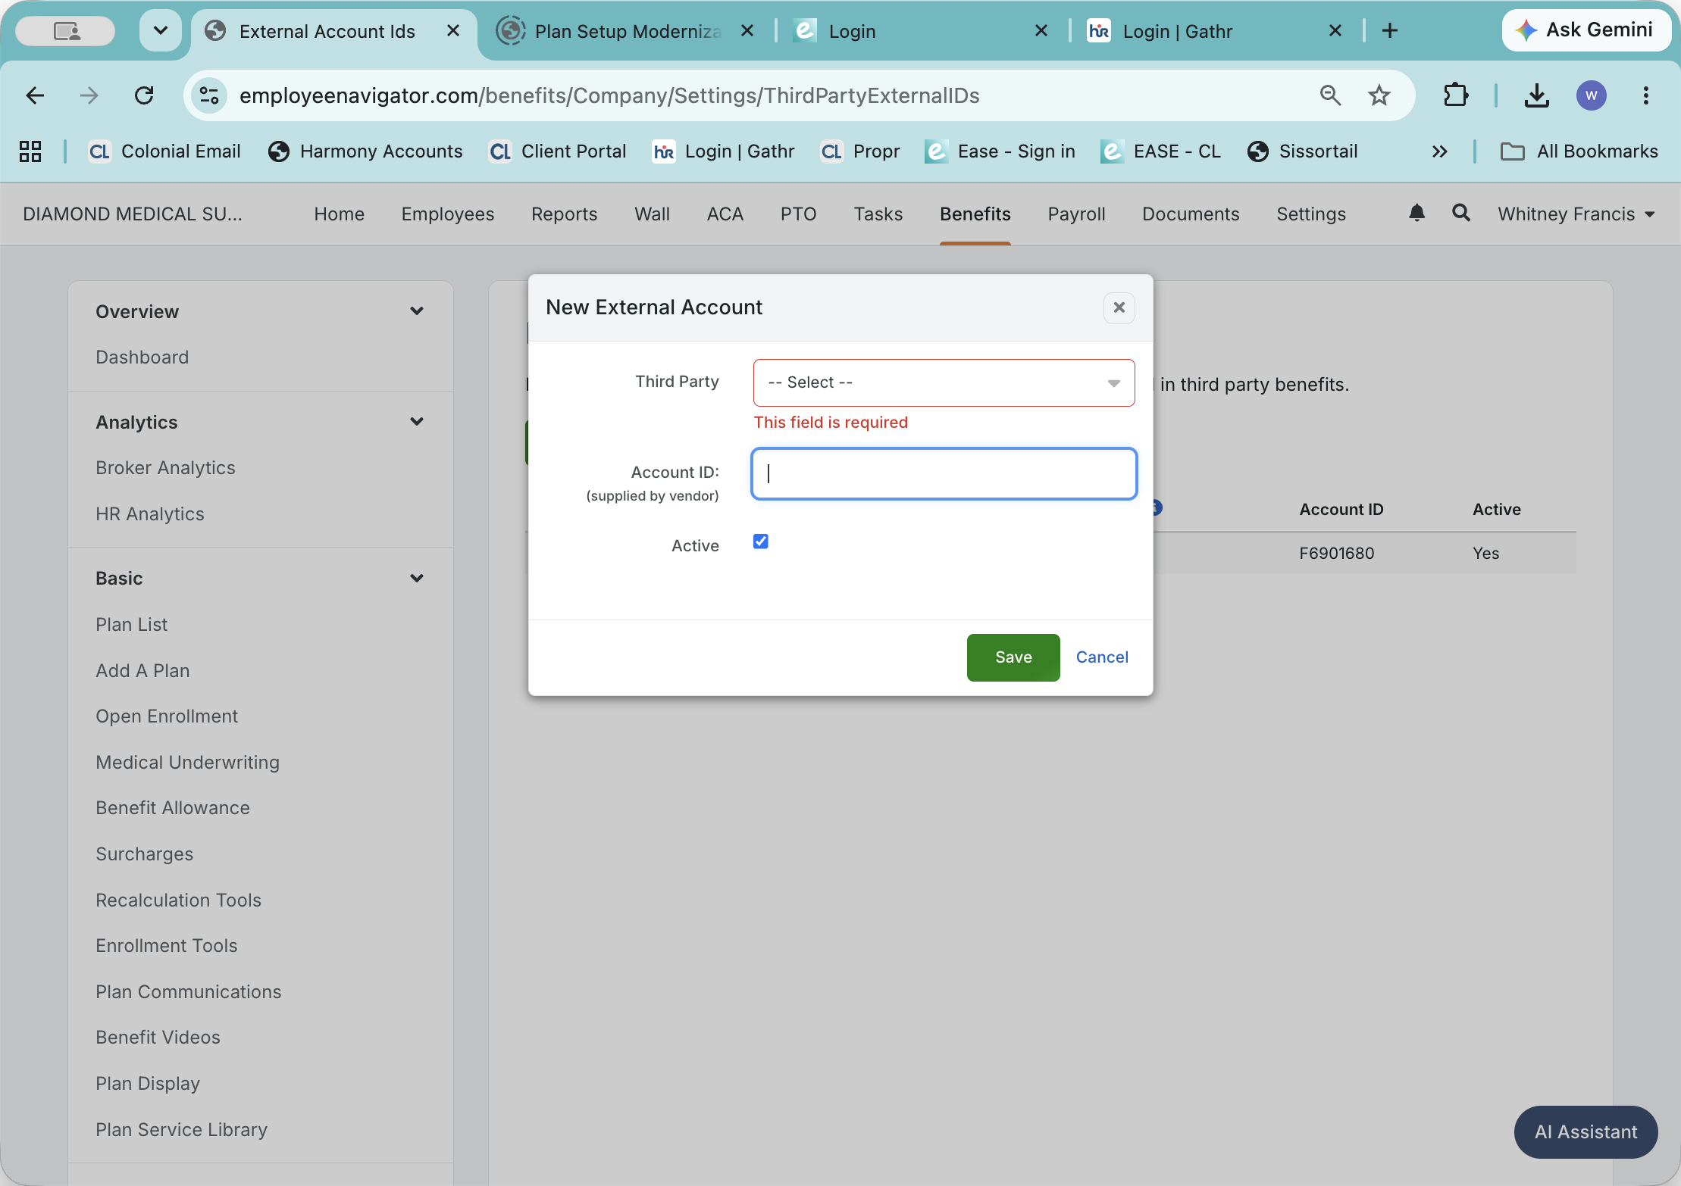Viewport: 1681px width, 1186px height.
Task: Open Chrome three-dot menu
Action: coord(1645,95)
